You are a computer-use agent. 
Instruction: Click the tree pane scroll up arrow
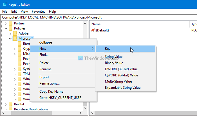coord(85,23)
